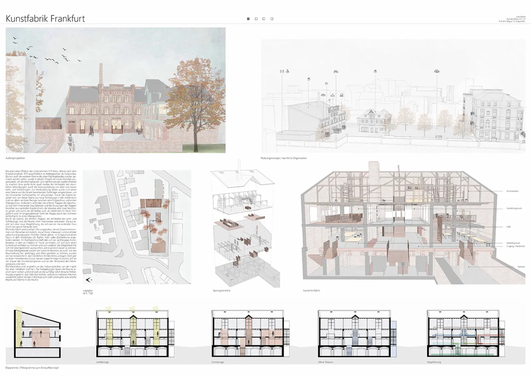Click the Weinbar label beside the isometric
This screenshot has width=531, height=376.
[x=521, y=267]
